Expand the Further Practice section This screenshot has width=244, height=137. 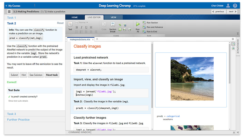[35, 120]
